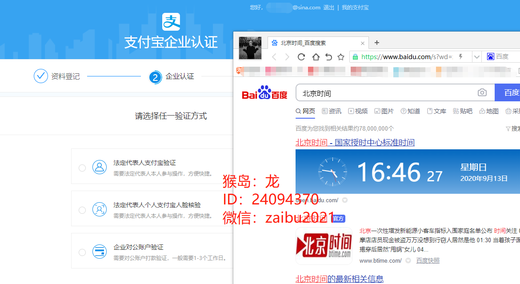Click the green lock security icon
Image resolution: width=520 pixels, height=284 pixels.
[x=355, y=57]
